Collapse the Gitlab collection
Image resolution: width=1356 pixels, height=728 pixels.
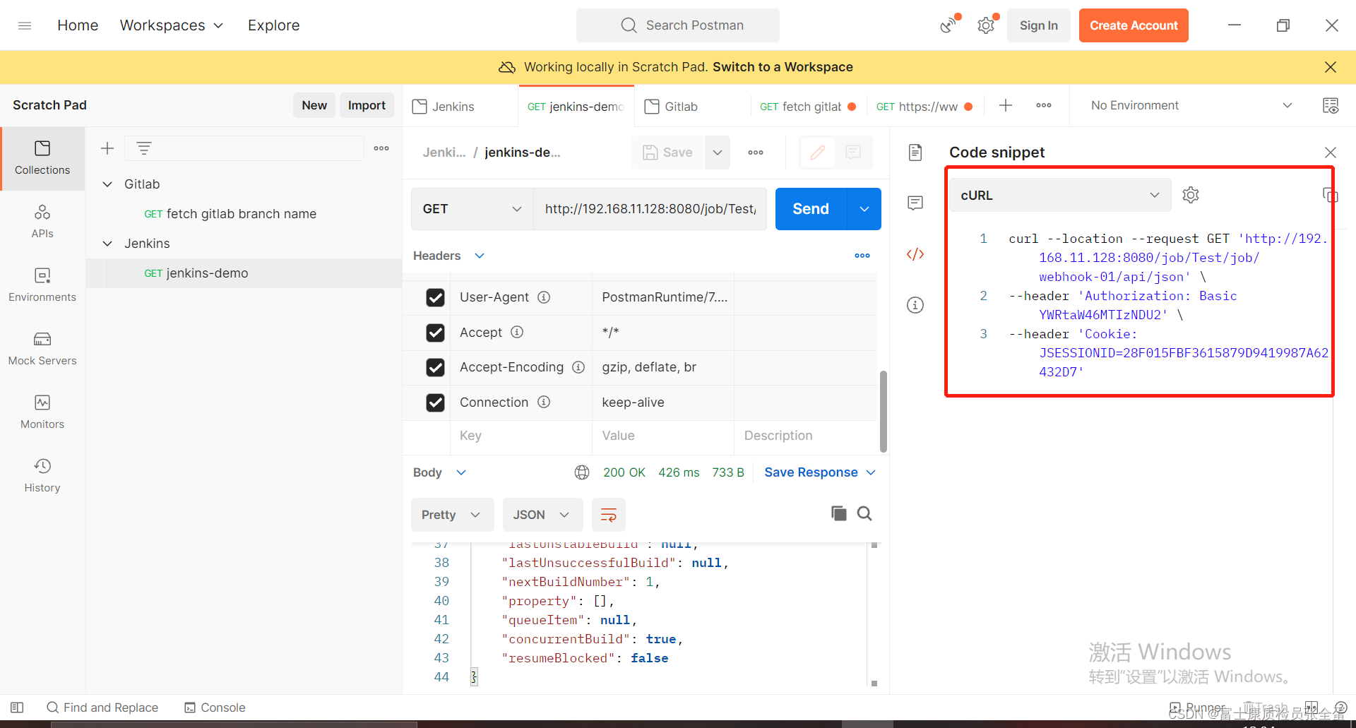107,184
